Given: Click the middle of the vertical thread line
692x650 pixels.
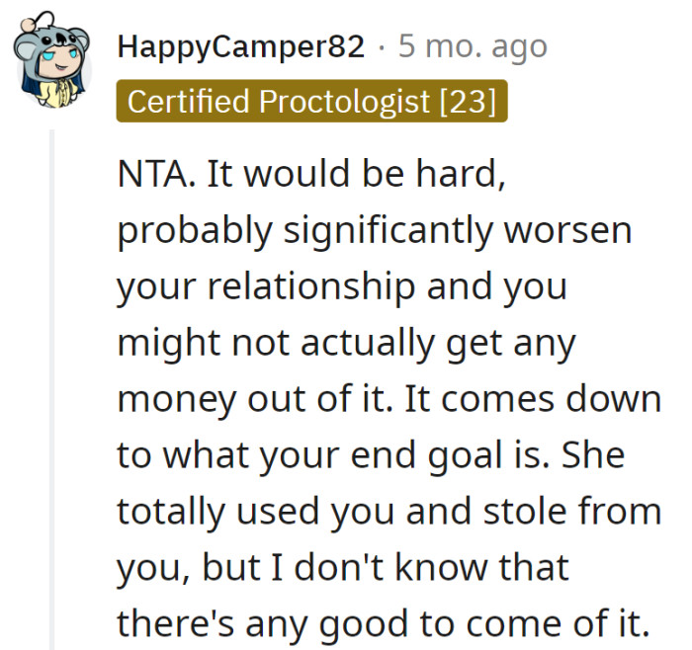Looking at the screenshot, I should click(x=52, y=390).
